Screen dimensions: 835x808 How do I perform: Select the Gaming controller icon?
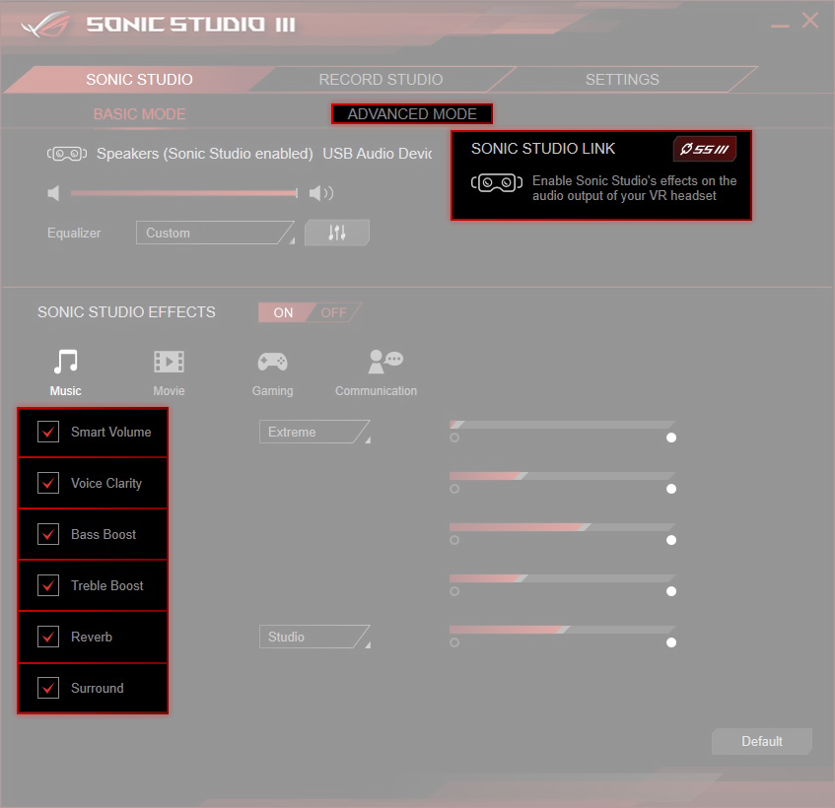point(272,363)
